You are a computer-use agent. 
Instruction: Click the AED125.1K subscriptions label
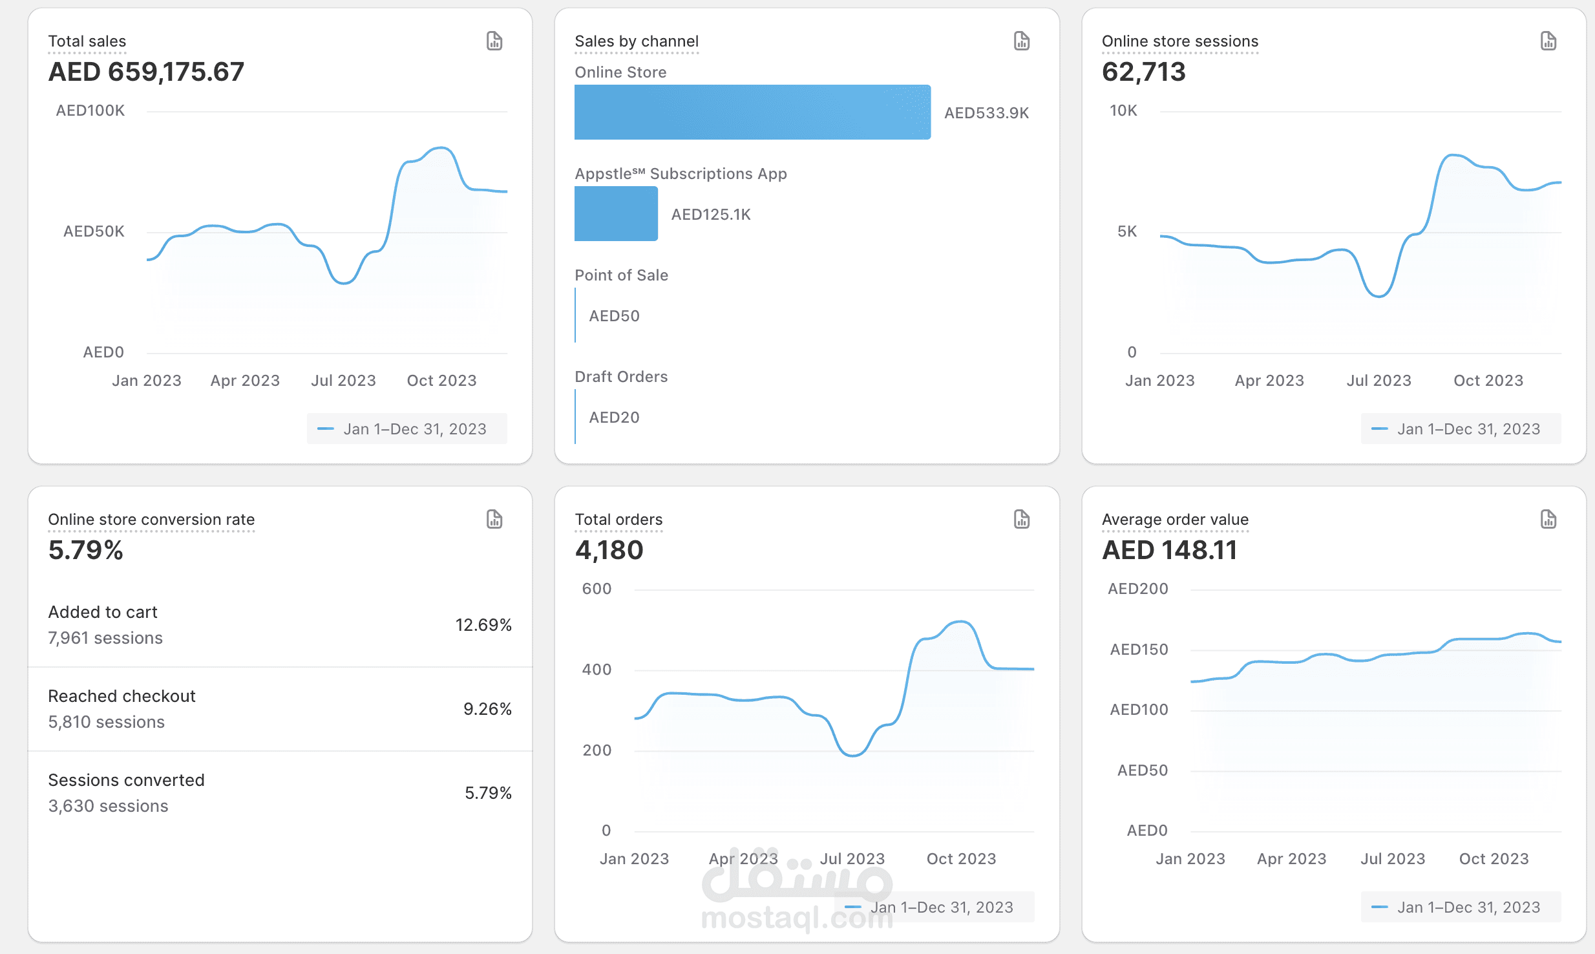[711, 215]
